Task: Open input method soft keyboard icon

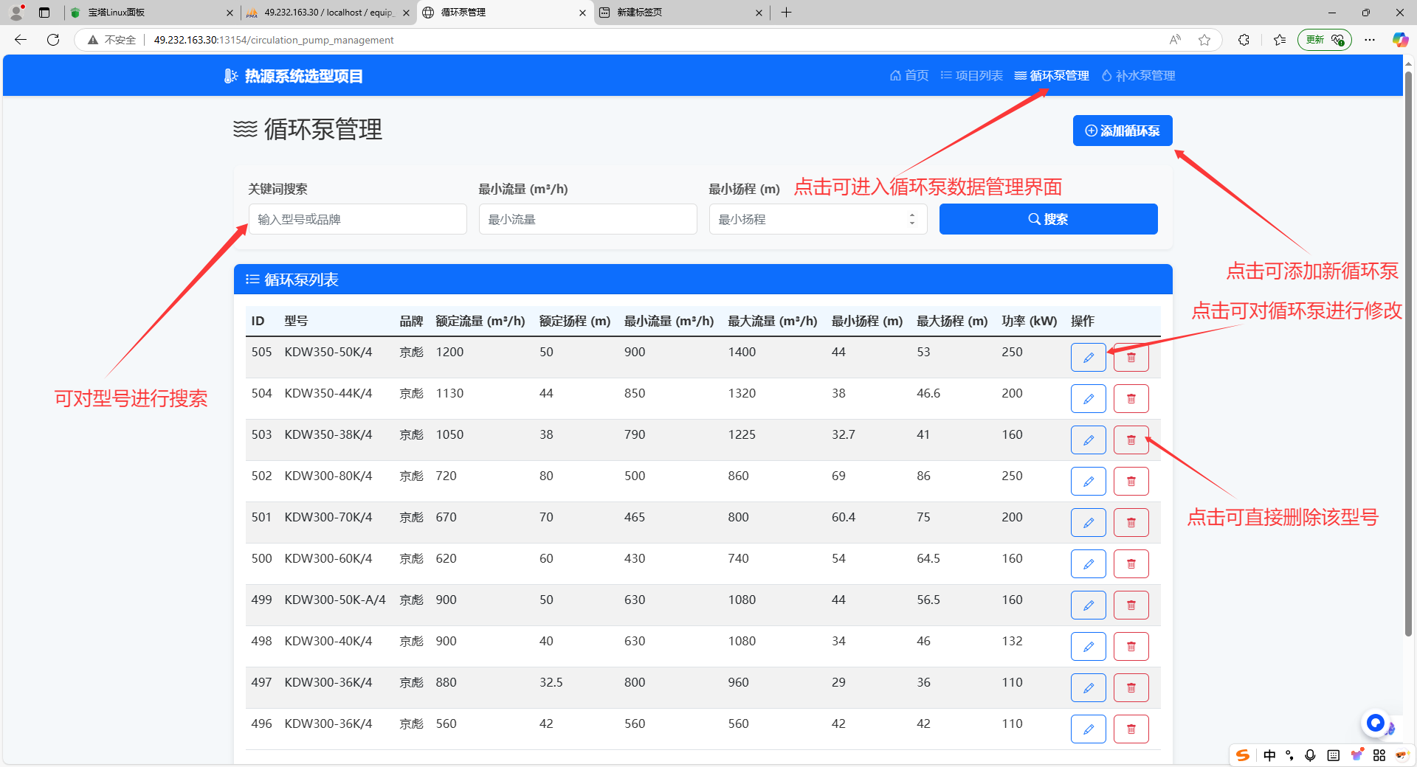Action: 1333,755
